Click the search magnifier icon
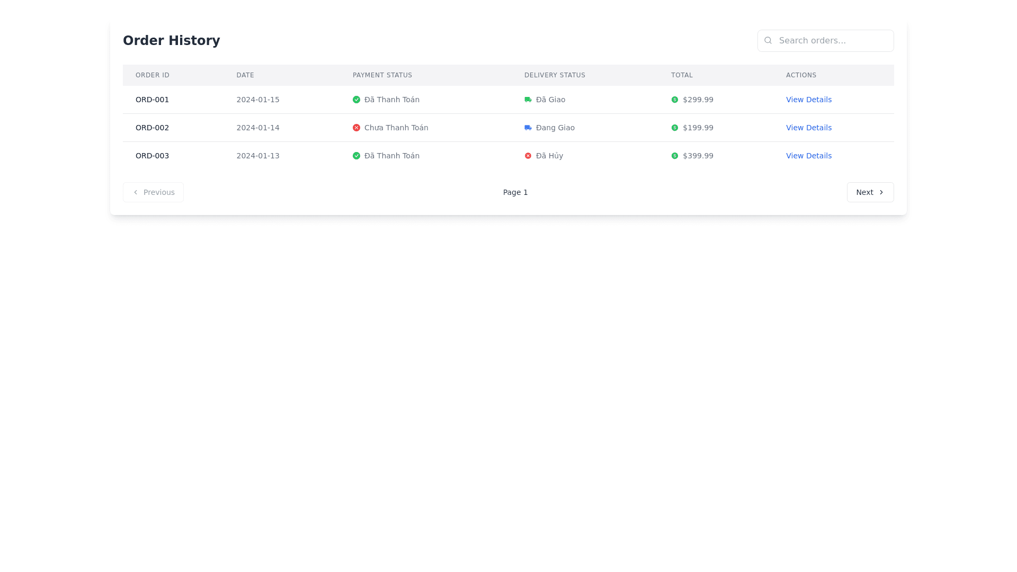This screenshot has height=572, width=1017. (x=768, y=40)
